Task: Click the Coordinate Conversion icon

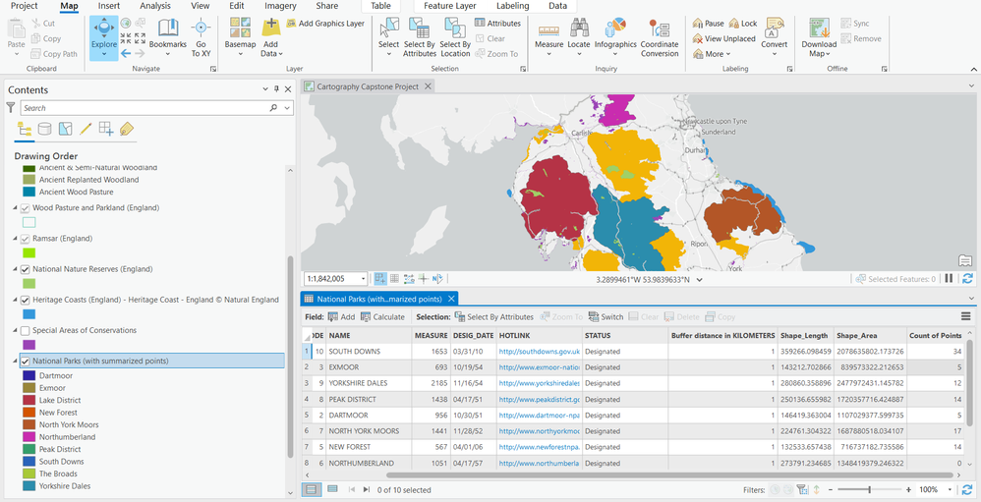Action: point(660,28)
